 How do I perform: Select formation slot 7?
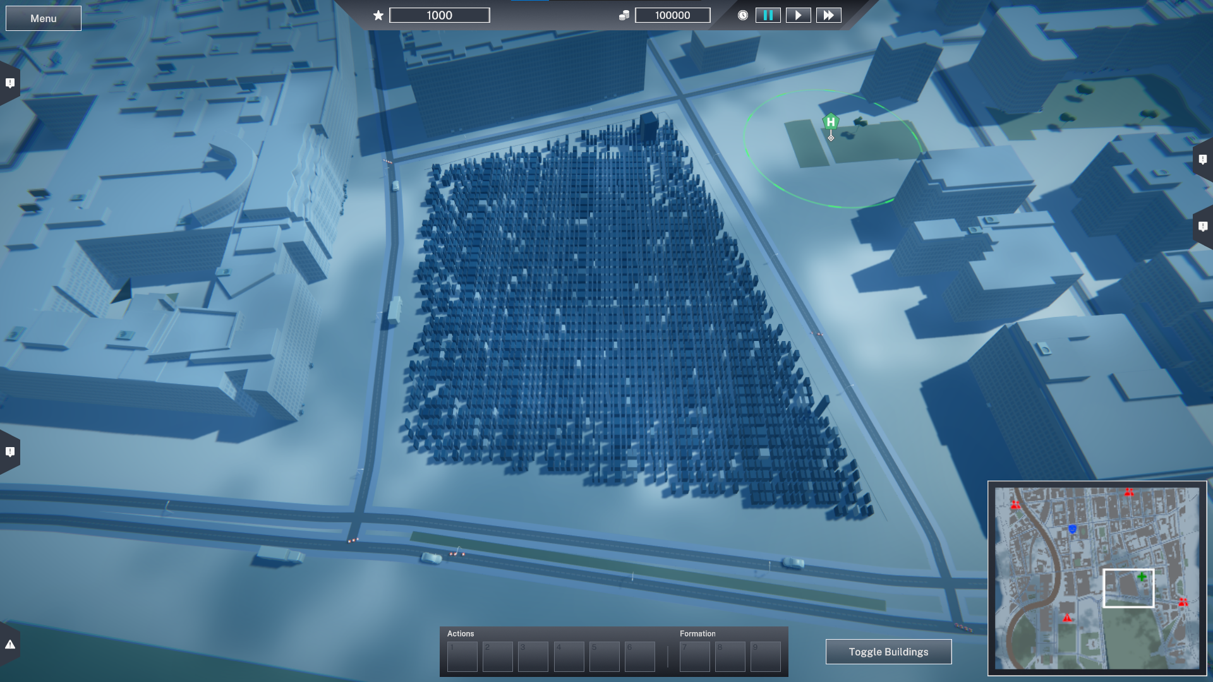(694, 657)
